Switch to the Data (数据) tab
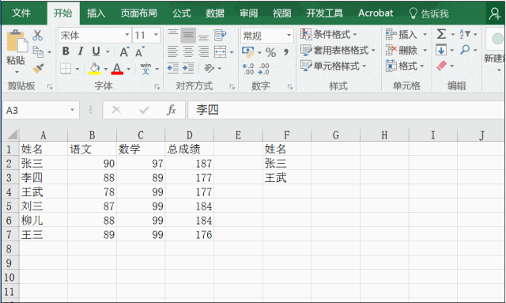The height and width of the screenshot is (303, 506). click(x=215, y=13)
